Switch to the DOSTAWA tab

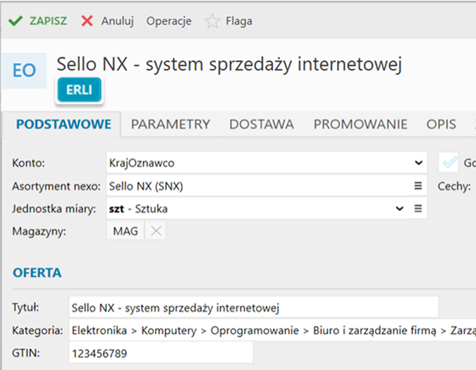coord(262,125)
